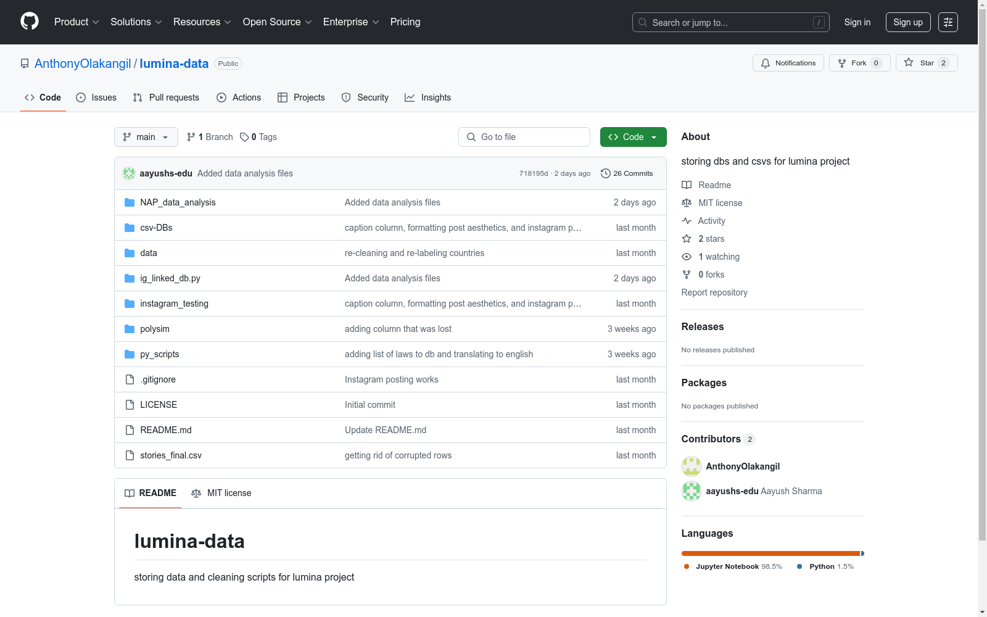
Task: Select the README tab
Action: (x=151, y=493)
